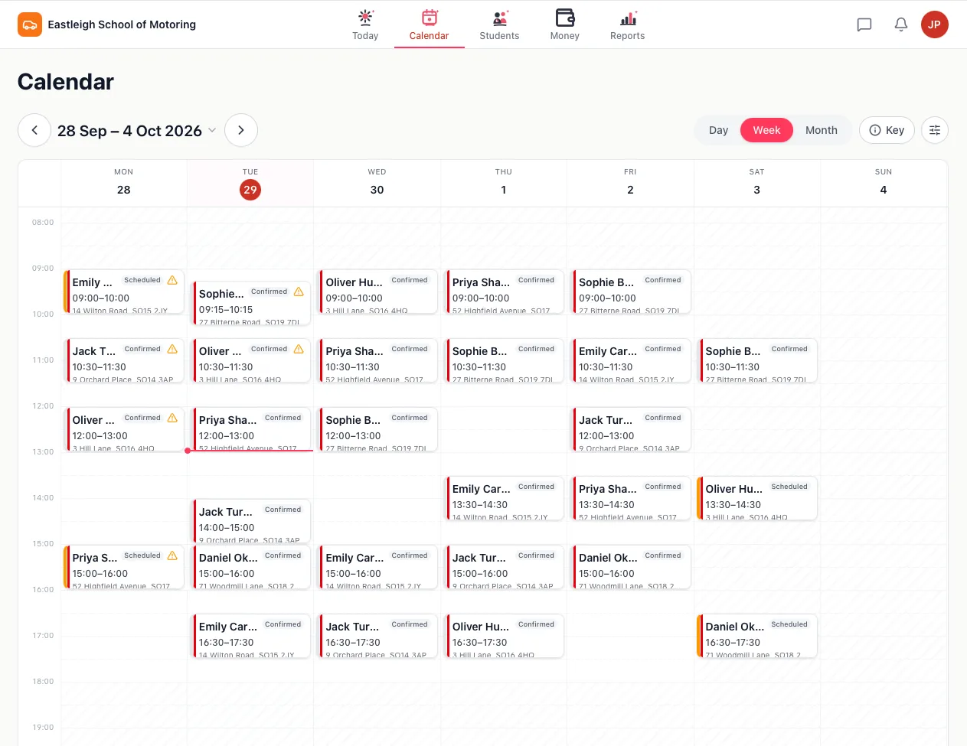The width and height of the screenshot is (967, 746).
Task: Click the 18:00 time label
Action: coord(43,682)
